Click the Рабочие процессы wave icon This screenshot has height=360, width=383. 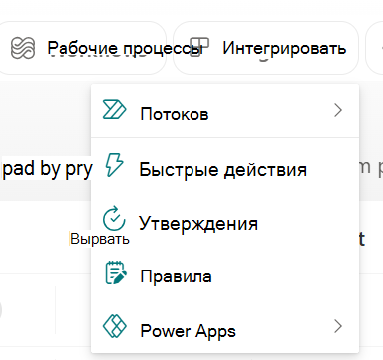pos(23,48)
